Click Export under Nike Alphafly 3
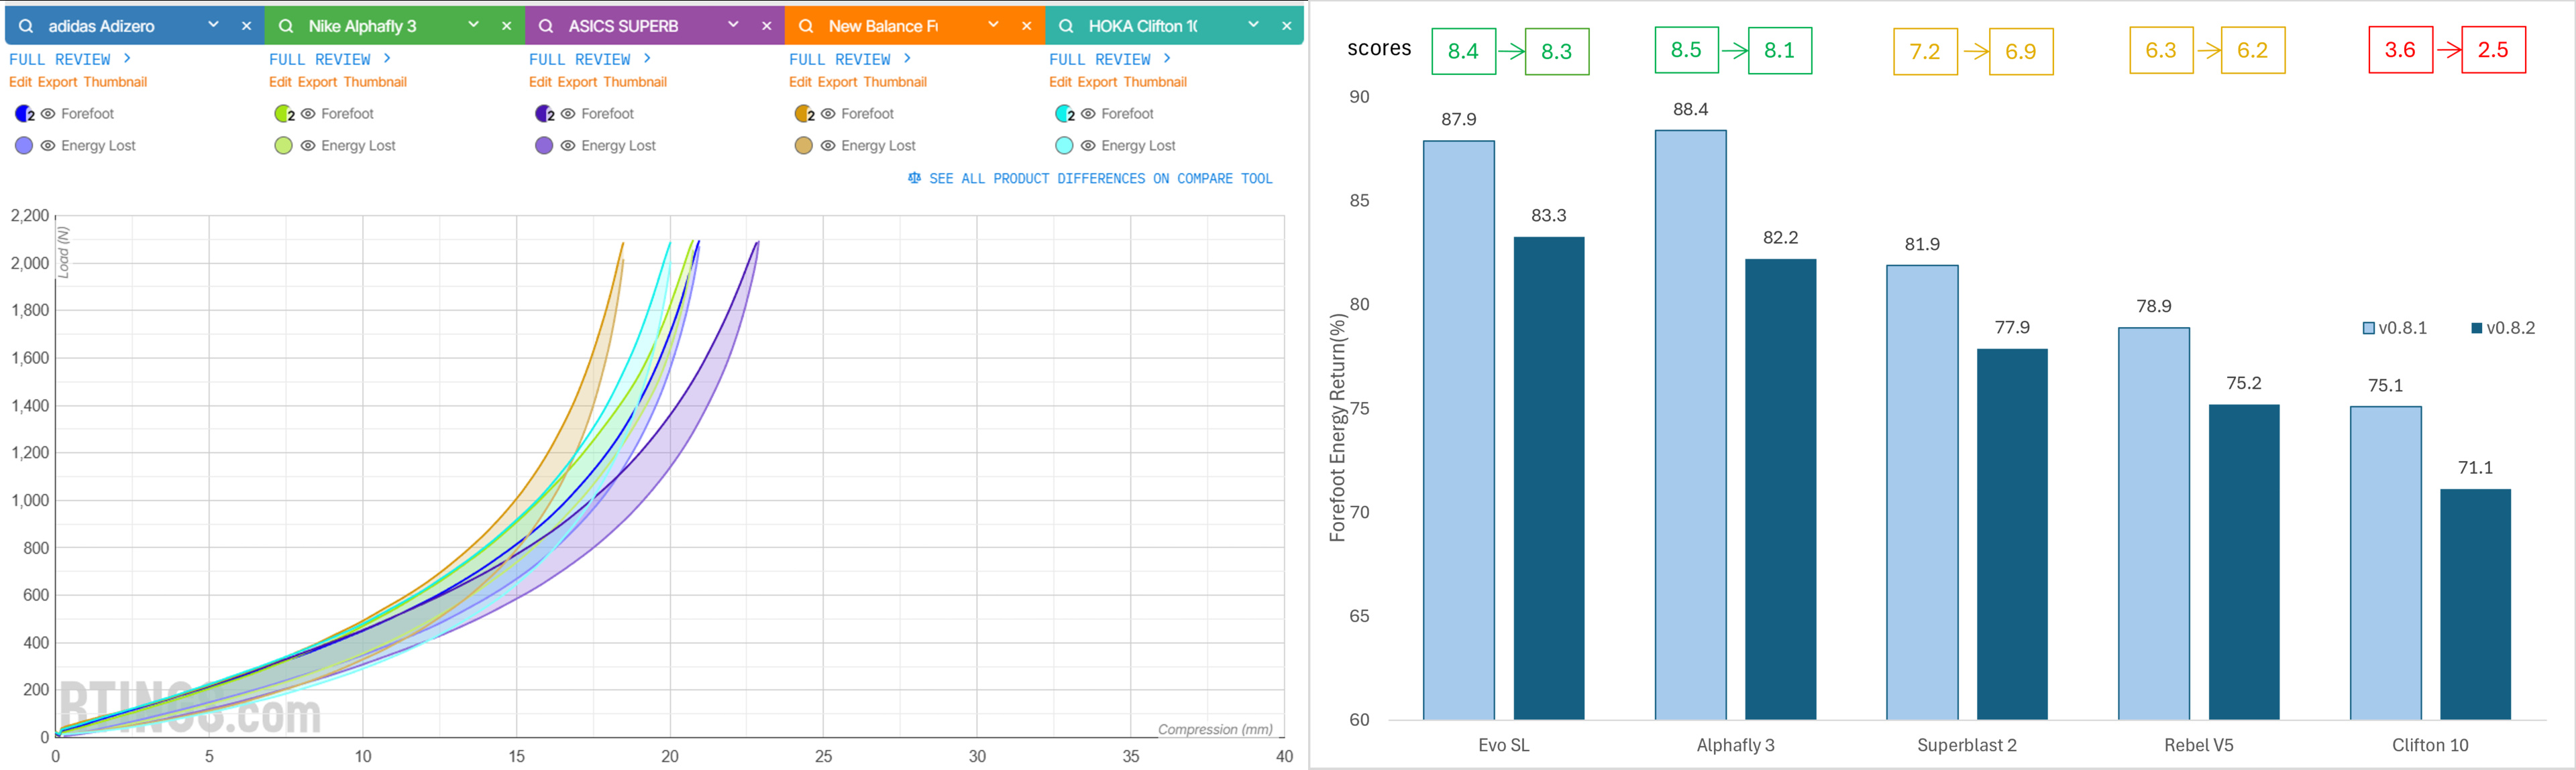This screenshot has height=770, width=2576. (x=317, y=82)
